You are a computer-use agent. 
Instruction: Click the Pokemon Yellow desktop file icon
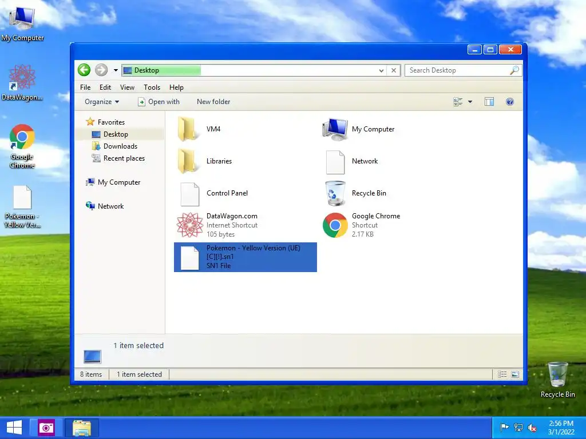pyautogui.click(x=22, y=207)
